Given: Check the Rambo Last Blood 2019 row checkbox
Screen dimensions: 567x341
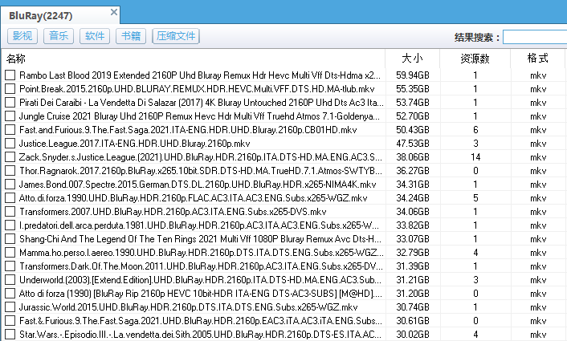Looking at the screenshot, I should (10, 75).
